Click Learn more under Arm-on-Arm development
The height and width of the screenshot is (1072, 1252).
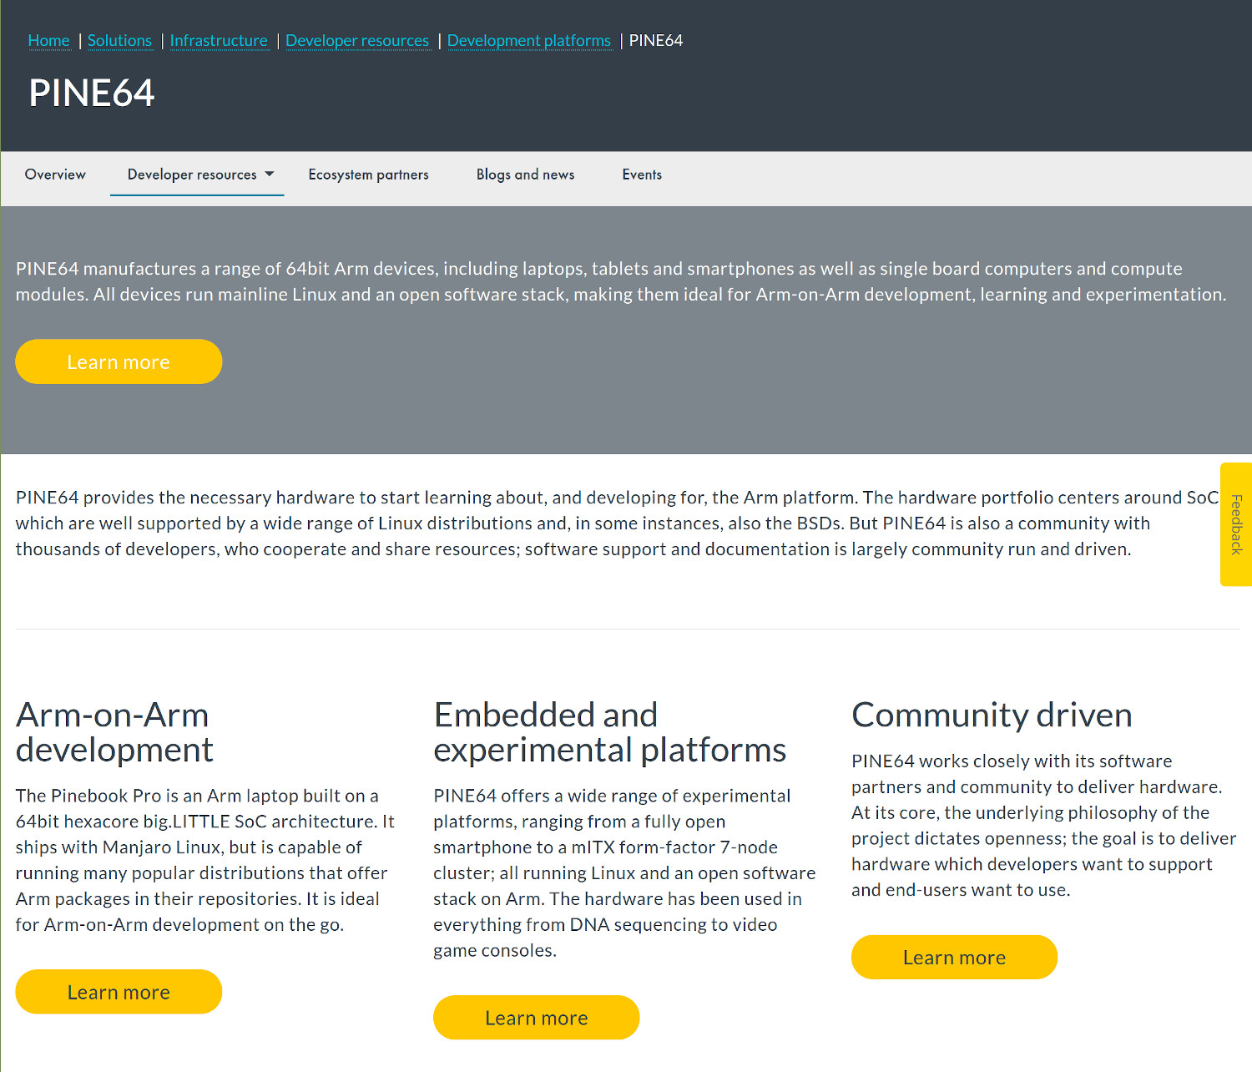click(119, 992)
